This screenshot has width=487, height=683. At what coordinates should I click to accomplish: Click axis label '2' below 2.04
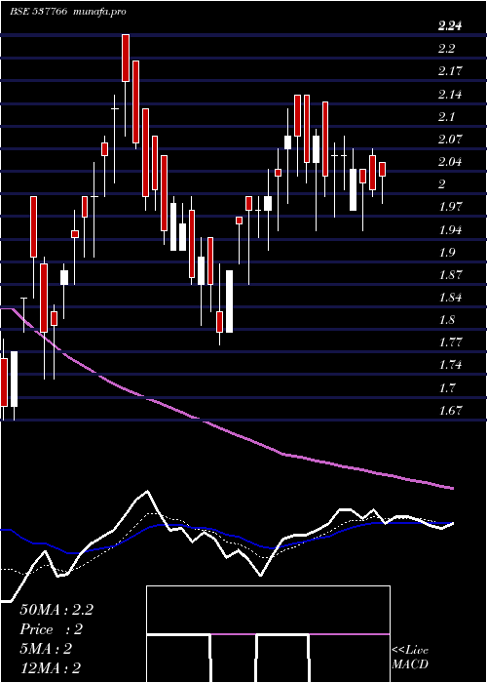click(442, 184)
